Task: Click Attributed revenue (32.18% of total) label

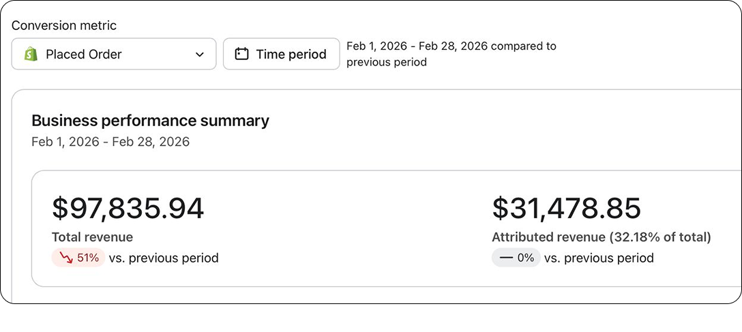Action: click(602, 237)
